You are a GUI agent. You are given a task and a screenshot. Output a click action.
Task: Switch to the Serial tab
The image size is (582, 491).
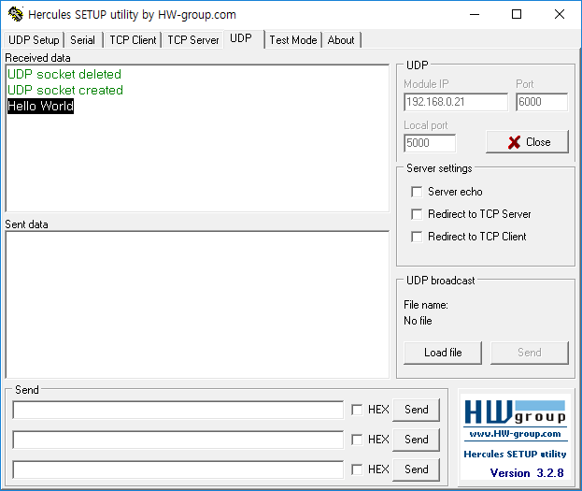tap(83, 40)
